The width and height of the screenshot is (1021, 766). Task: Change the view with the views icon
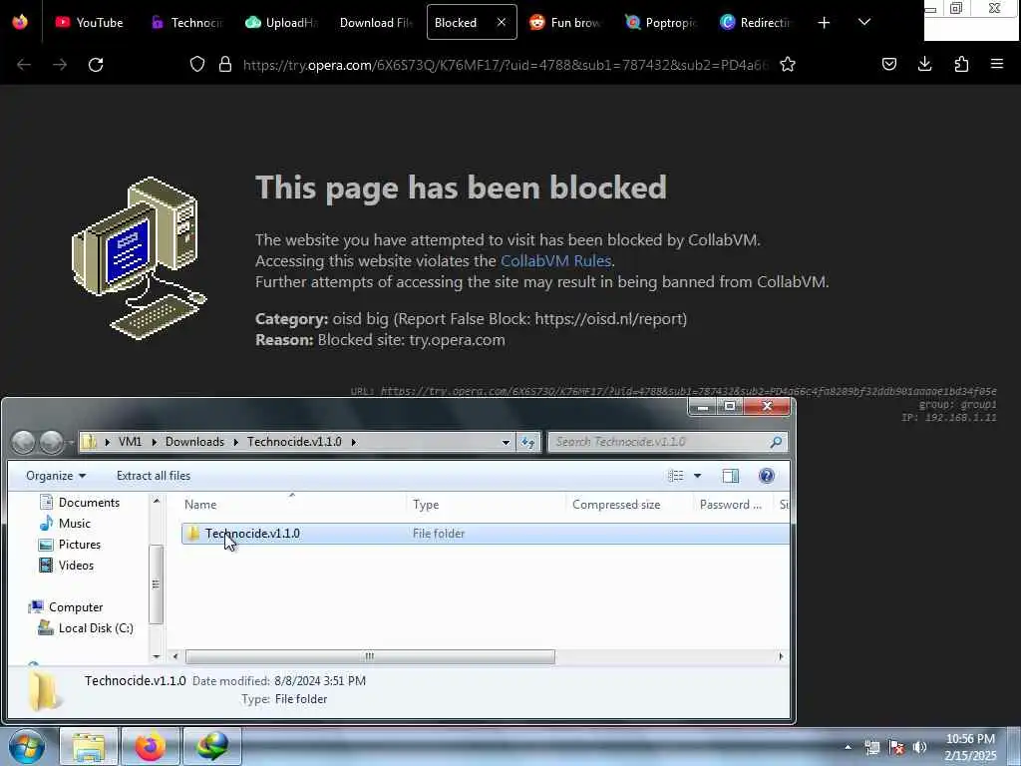point(676,476)
